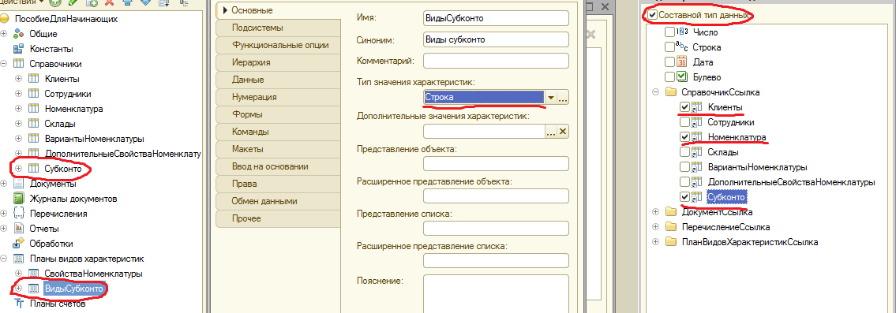Viewport: 896px width, 313px height.
Task: Click the Отчеты chart icon
Action: [18, 229]
